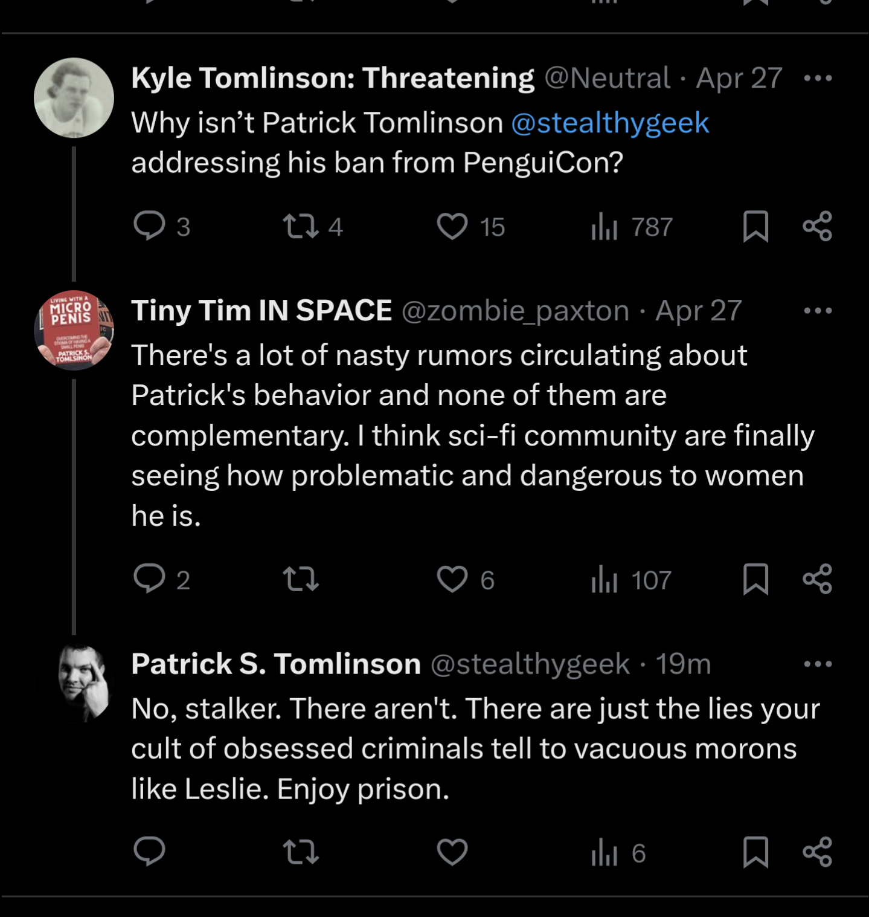Open more options on zombie_paxton's tweet
Viewport: 869px width, 917px height.
(x=818, y=311)
